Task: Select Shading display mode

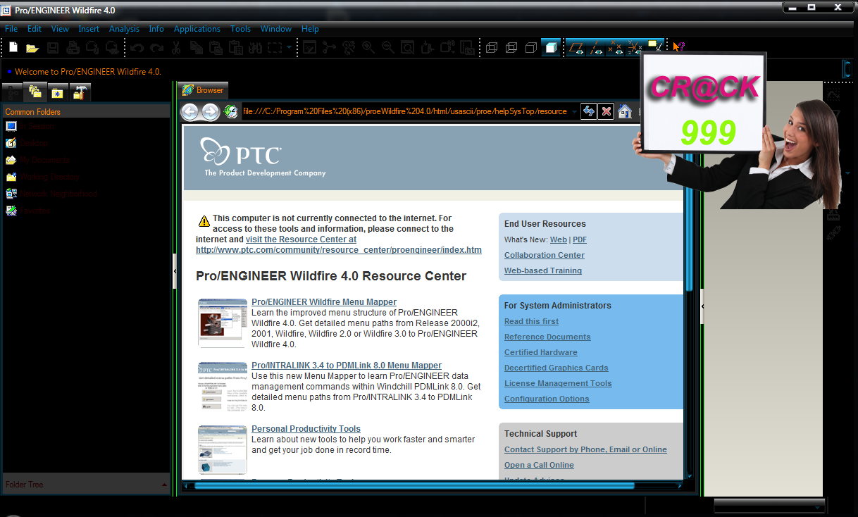Action: click(551, 48)
